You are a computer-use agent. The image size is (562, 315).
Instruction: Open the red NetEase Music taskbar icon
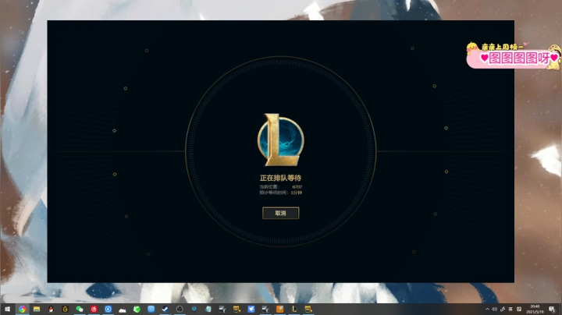[94, 309]
